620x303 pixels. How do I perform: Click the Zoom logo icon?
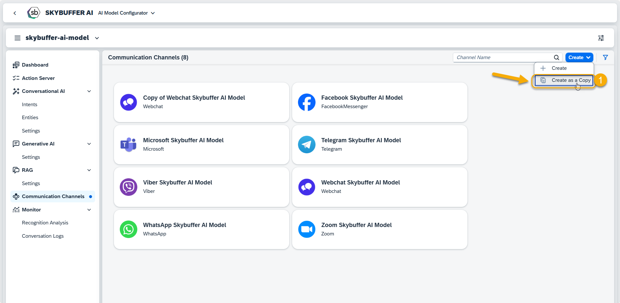pos(307,229)
